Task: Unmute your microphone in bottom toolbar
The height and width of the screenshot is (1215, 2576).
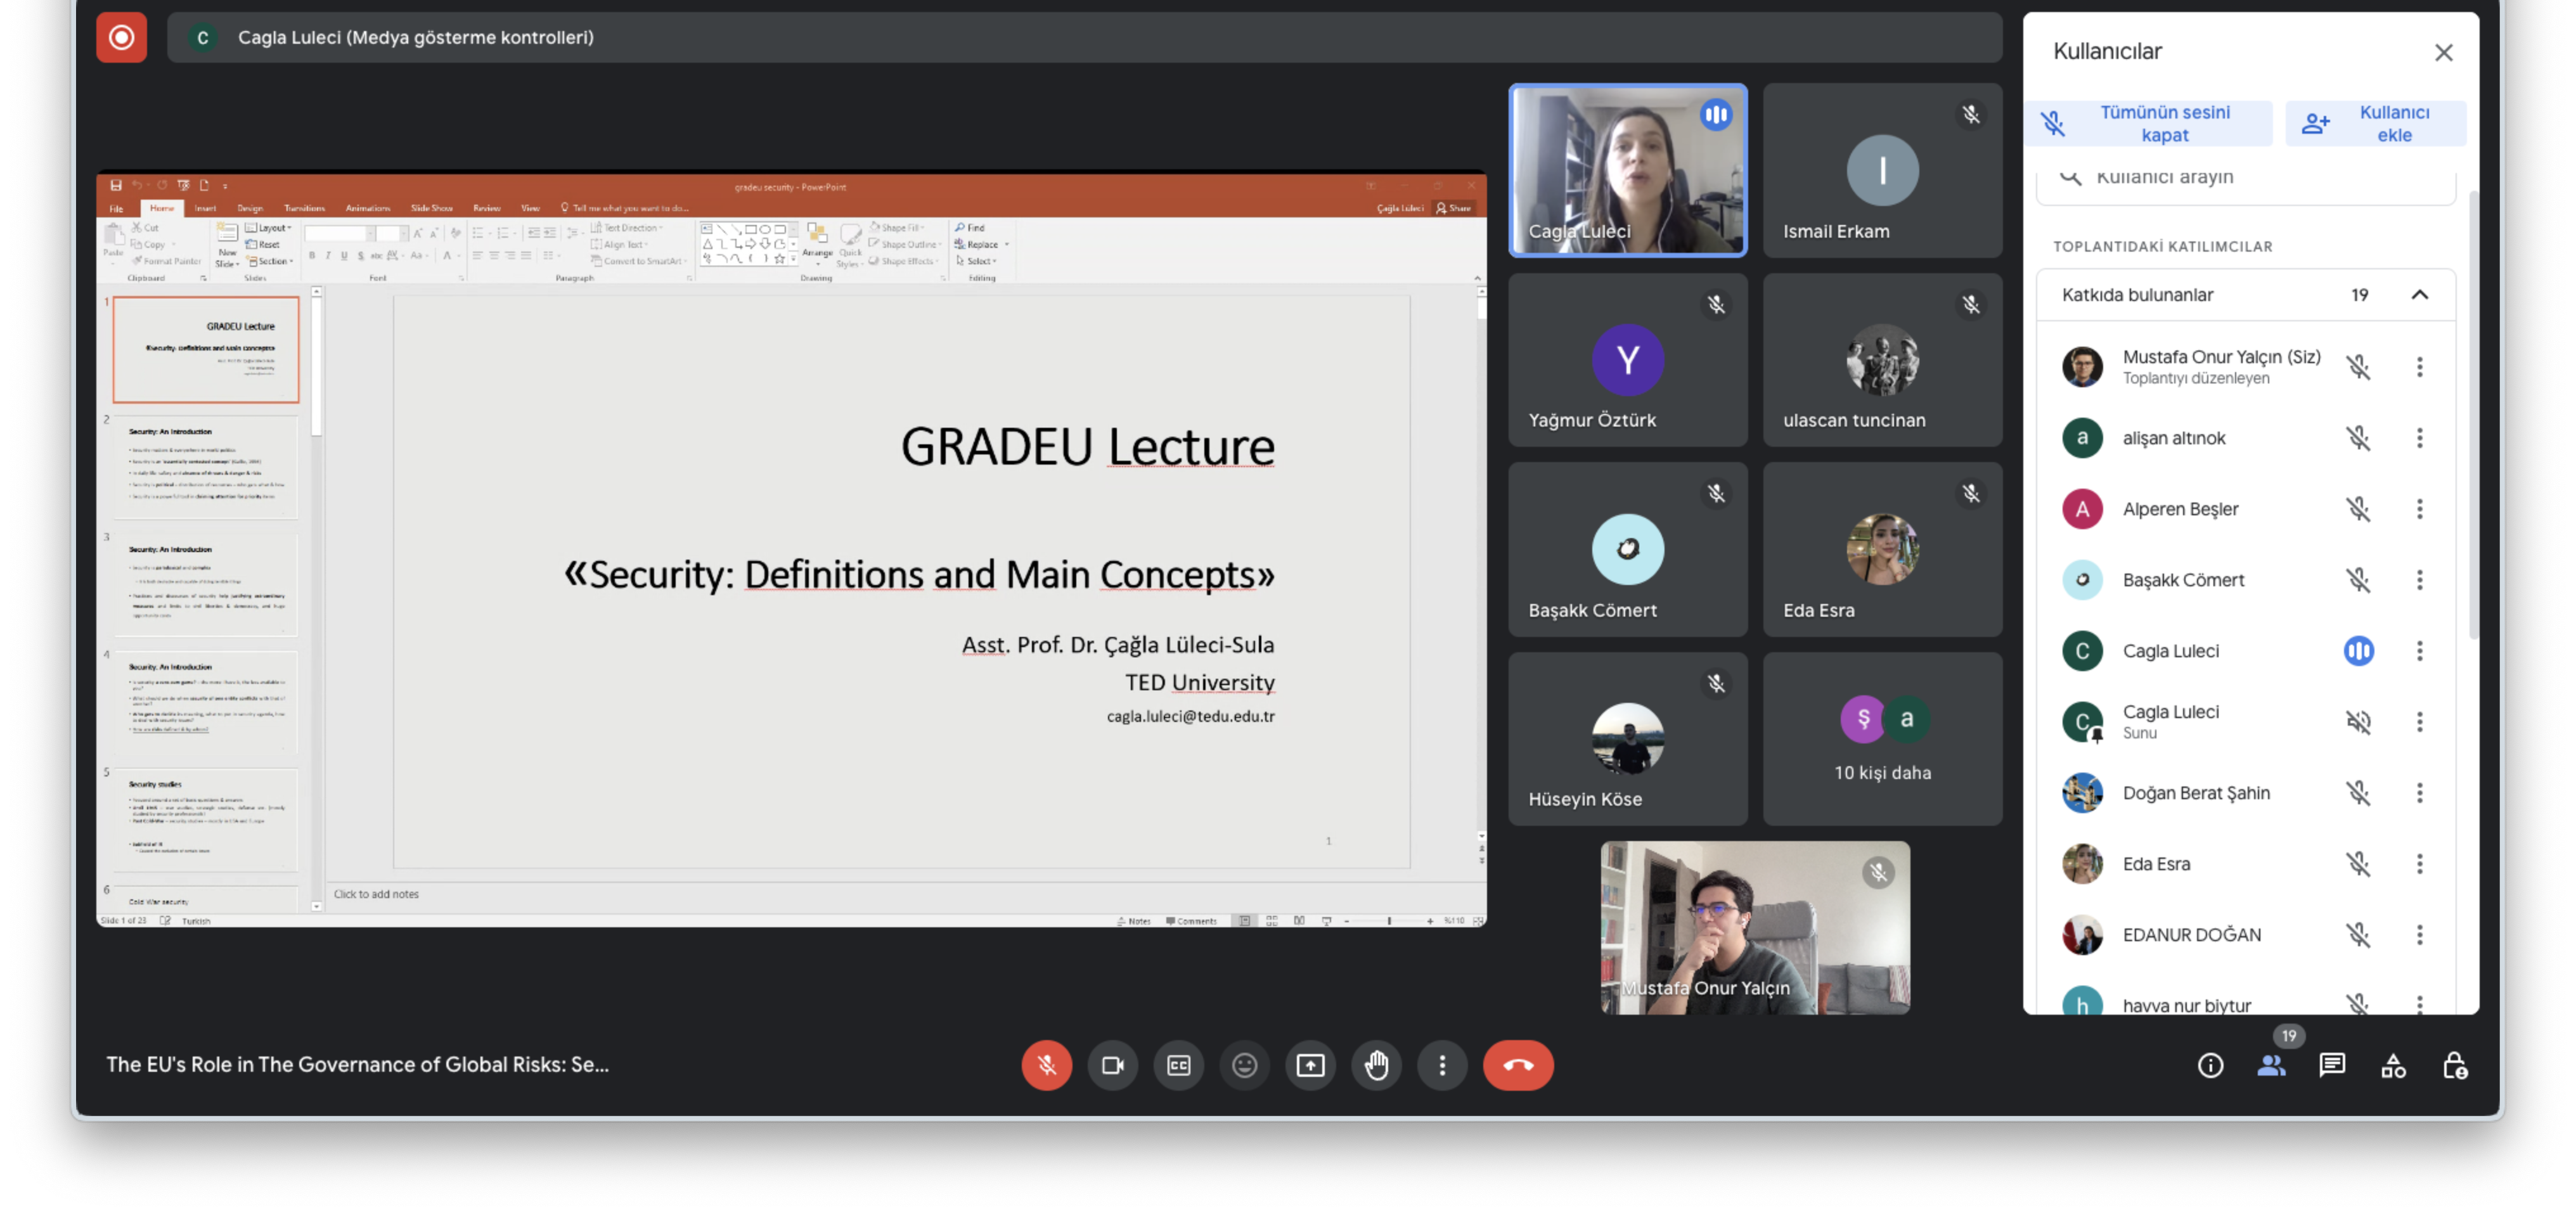Action: point(1046,1065)
